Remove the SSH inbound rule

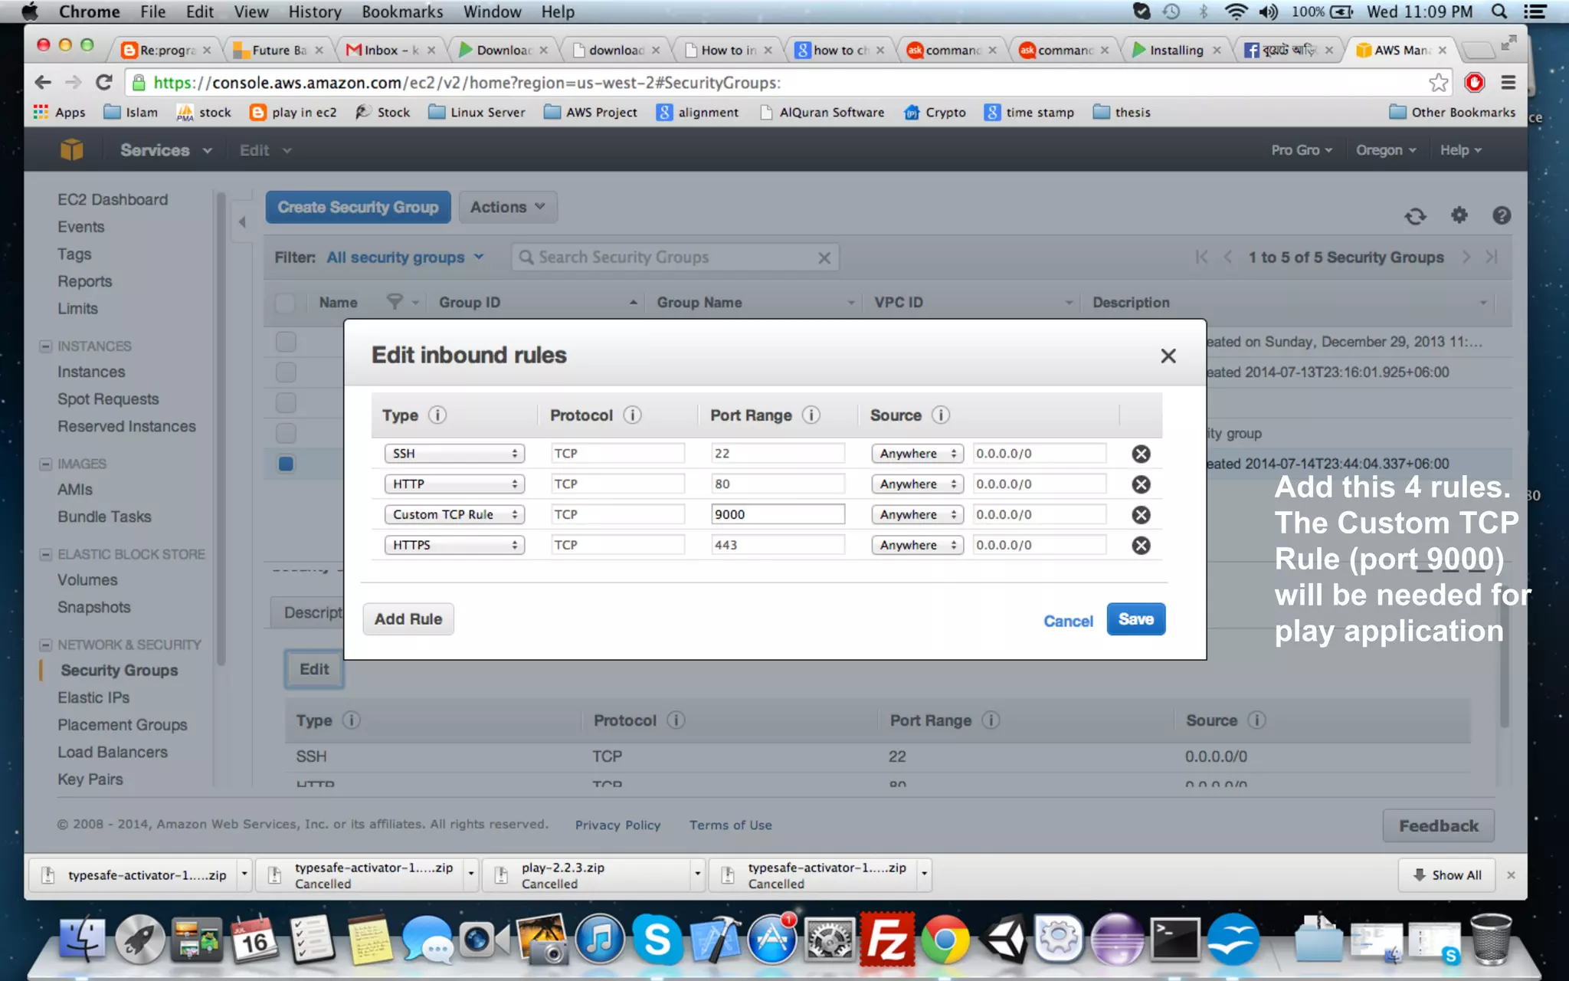pyautogui.click(x=1141, y=454)
